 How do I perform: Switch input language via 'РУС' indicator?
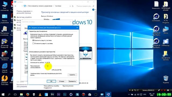point(145,95)
